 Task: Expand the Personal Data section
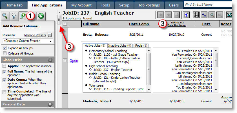pos(50,104)
